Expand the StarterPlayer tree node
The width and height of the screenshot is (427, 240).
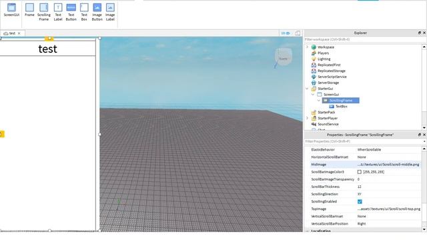click(307, 118)
